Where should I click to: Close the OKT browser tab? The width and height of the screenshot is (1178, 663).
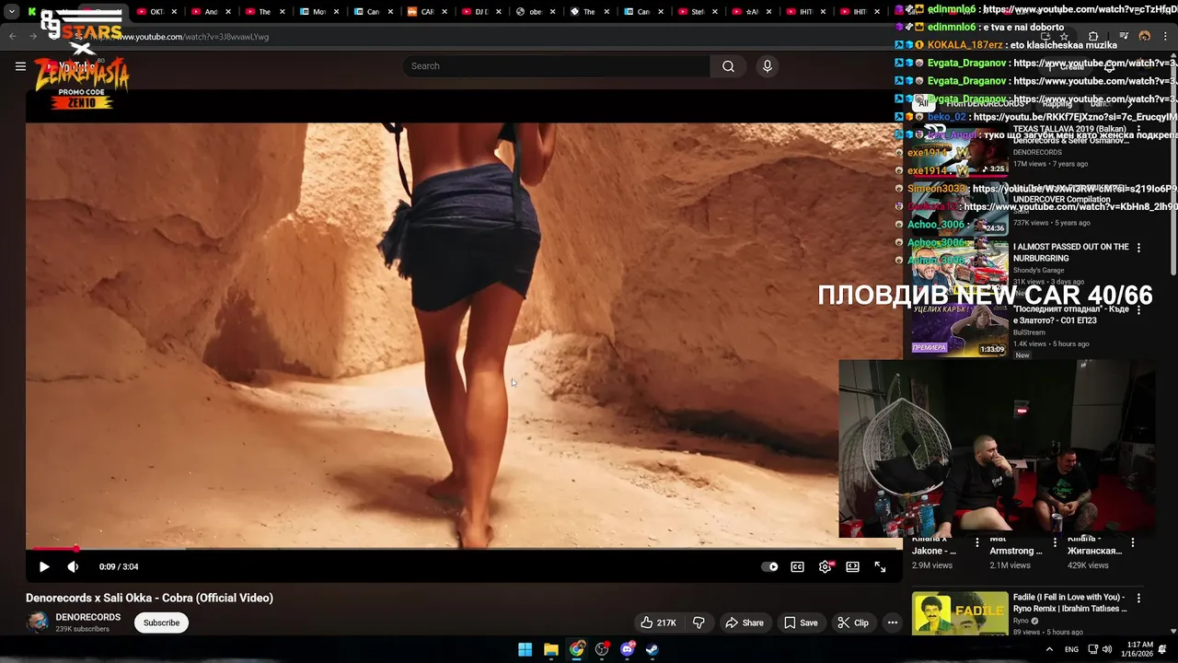[174, 12]
